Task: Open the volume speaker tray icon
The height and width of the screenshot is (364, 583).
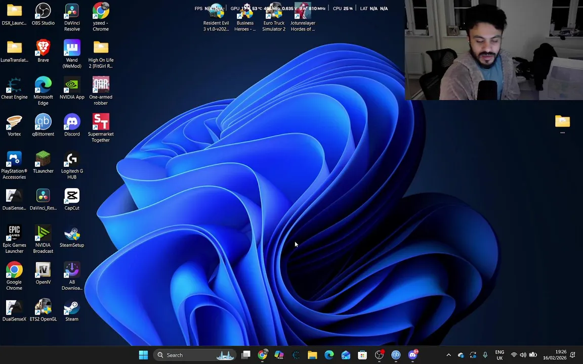Action: click(x=523, y=355)
